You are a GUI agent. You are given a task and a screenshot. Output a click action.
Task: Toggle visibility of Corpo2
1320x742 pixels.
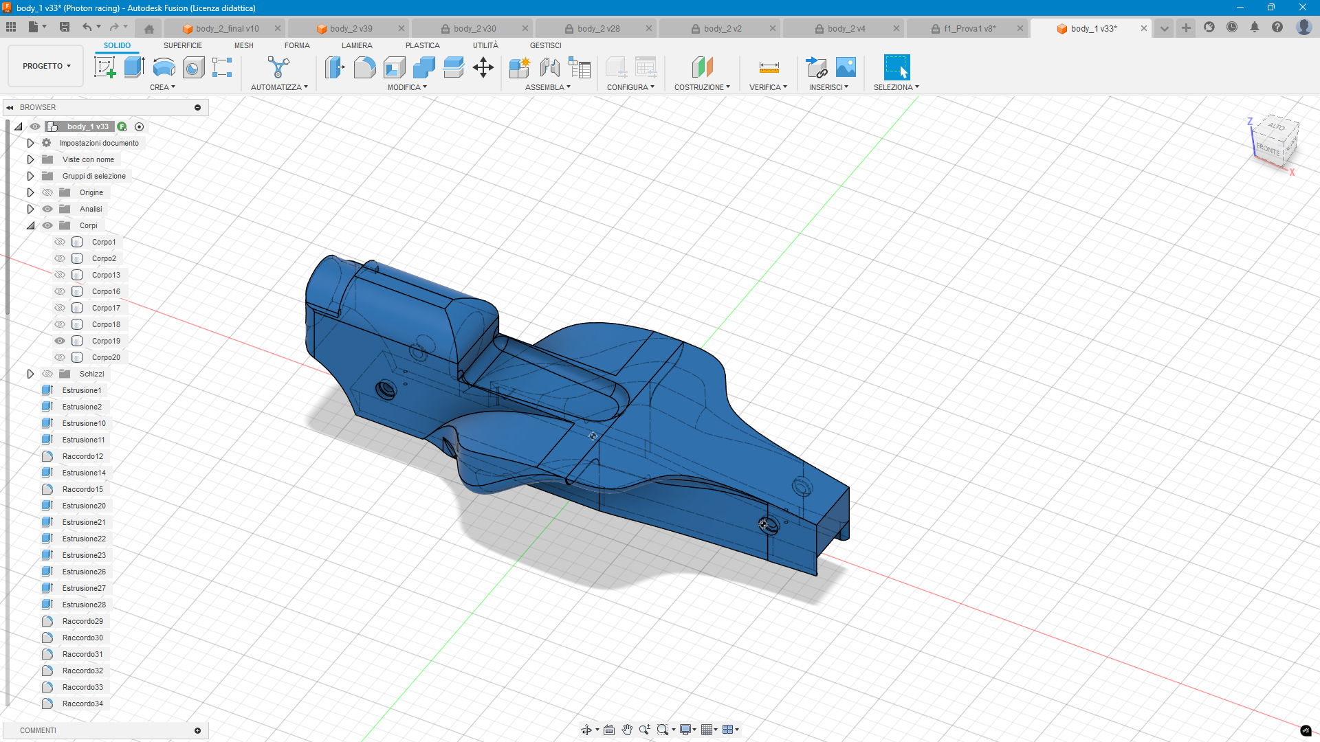pos(60,258)
